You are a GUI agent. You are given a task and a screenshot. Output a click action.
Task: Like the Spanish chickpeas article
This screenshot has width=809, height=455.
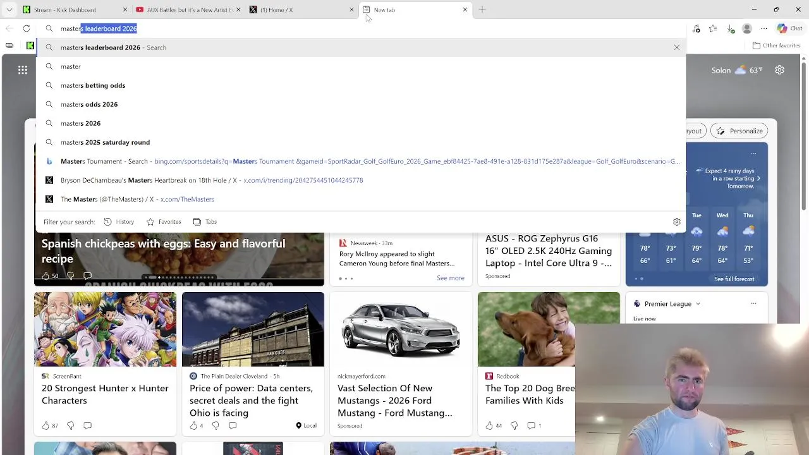[x=46, y=276]
